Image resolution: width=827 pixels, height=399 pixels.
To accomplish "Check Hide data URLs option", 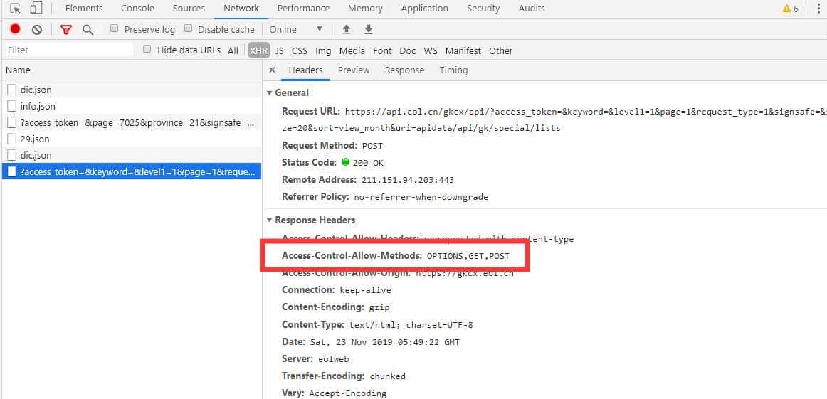I will (x=147, y=50).
